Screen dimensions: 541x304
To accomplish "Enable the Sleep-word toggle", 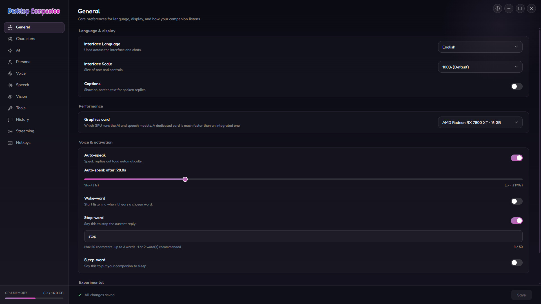I will pos(517,263).
